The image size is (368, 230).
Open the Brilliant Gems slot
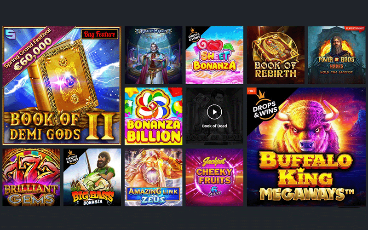pyautogui.click(x=31, y=178)
